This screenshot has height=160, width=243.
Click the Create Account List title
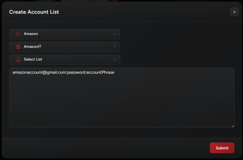click(34, 12)
